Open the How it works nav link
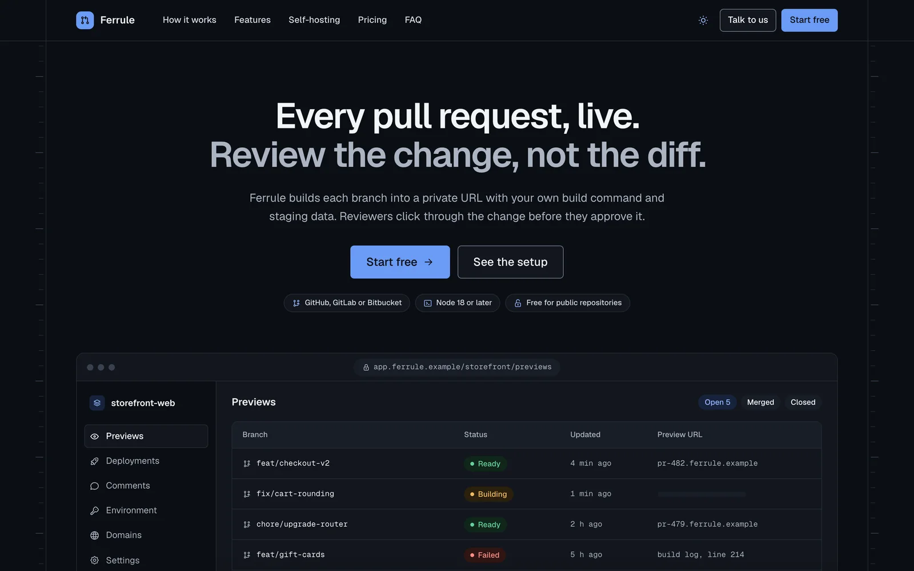 pyautogui.click(x=190, y=20)
